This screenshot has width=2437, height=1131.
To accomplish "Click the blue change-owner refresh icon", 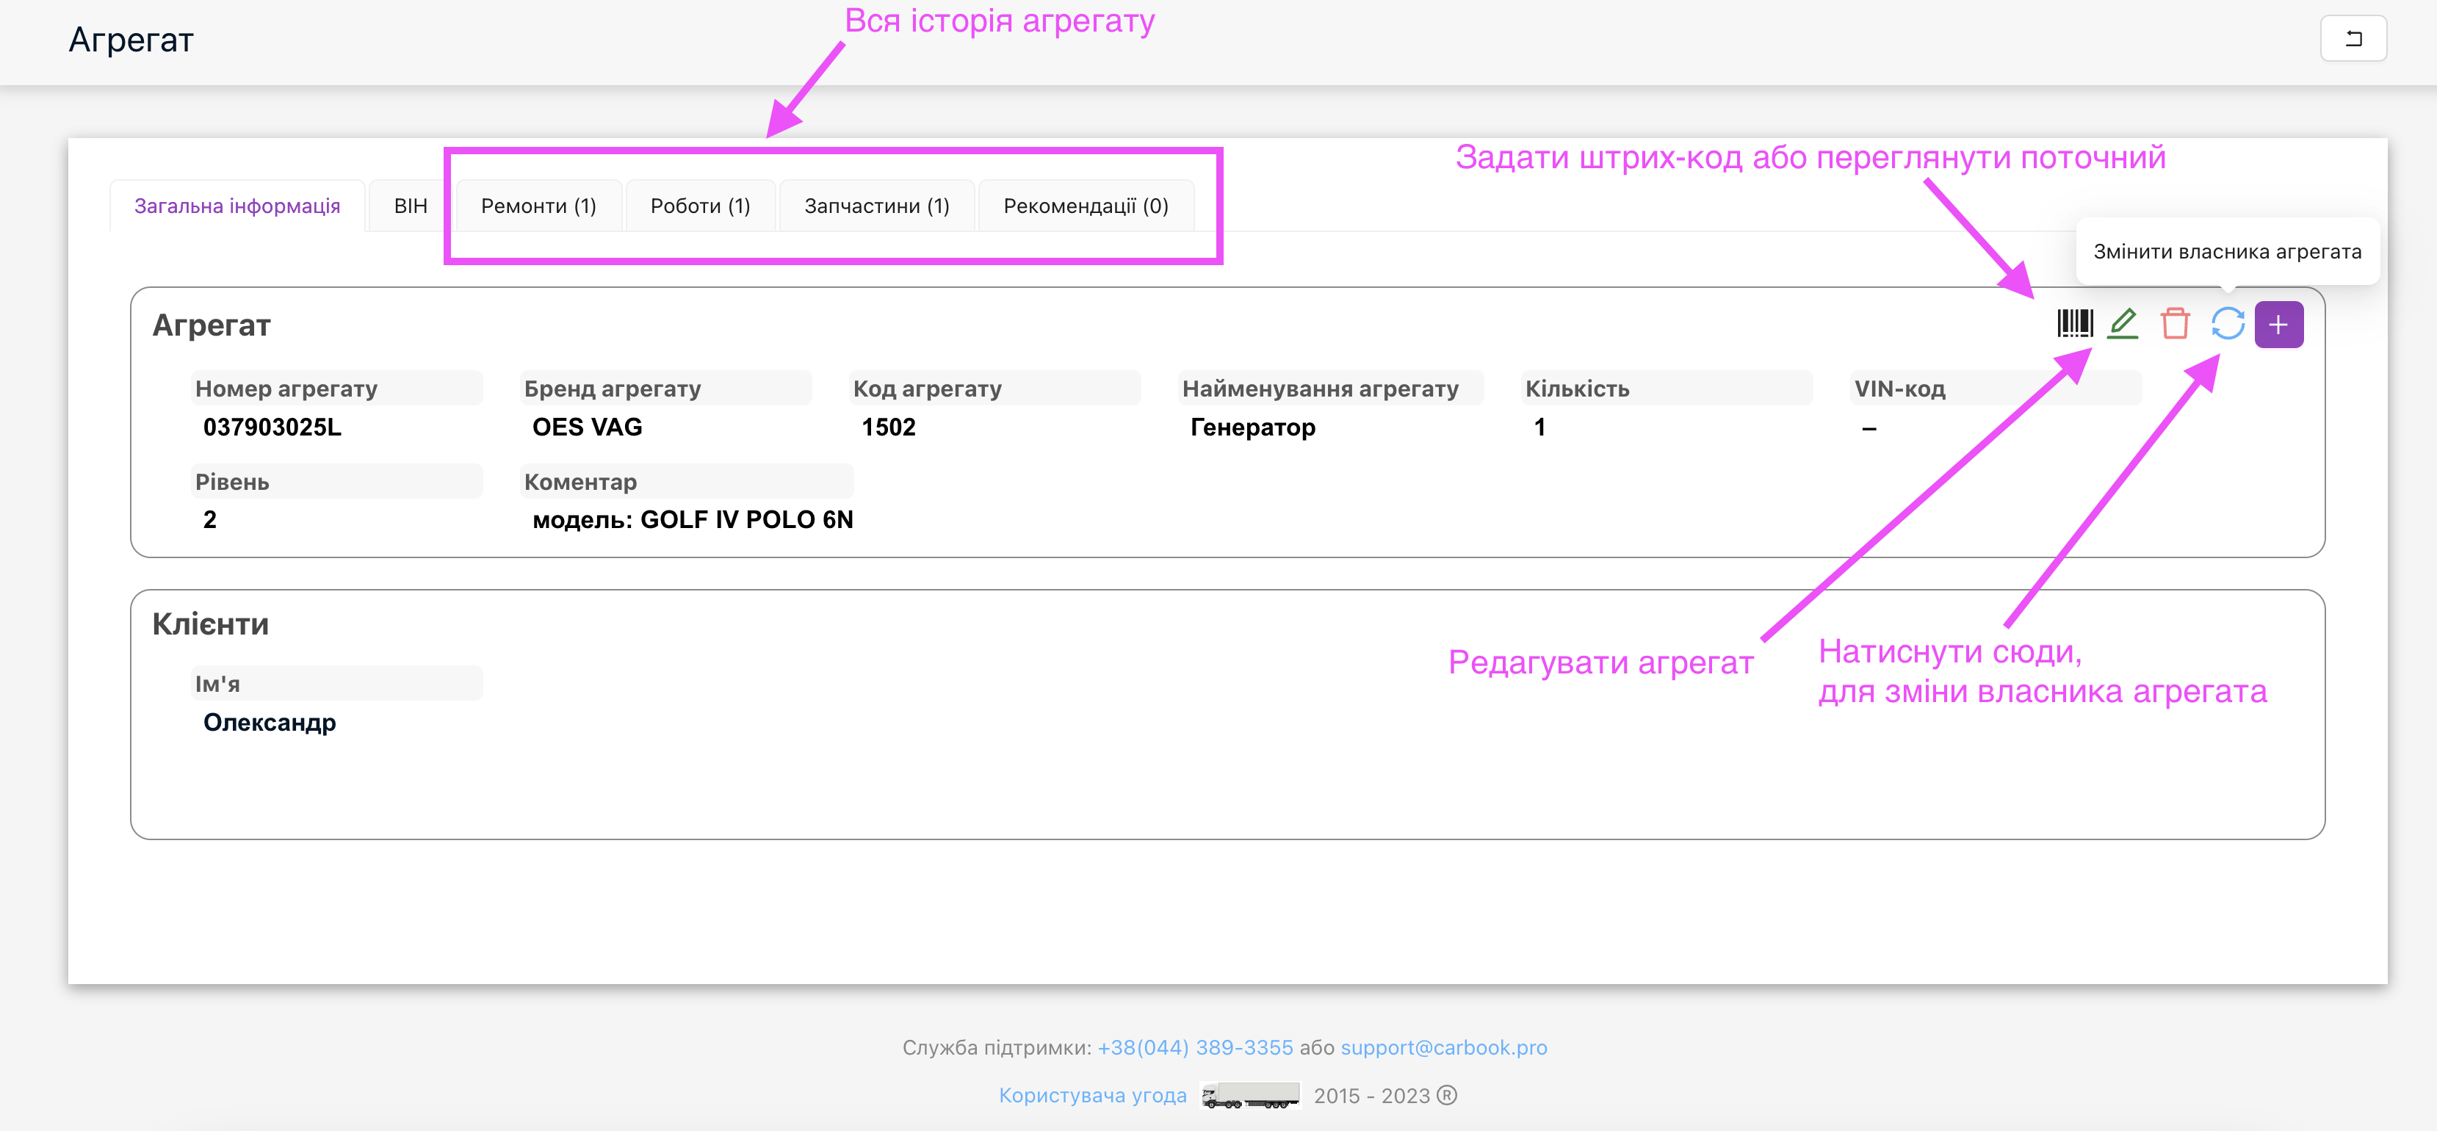I will point(2227,323).
